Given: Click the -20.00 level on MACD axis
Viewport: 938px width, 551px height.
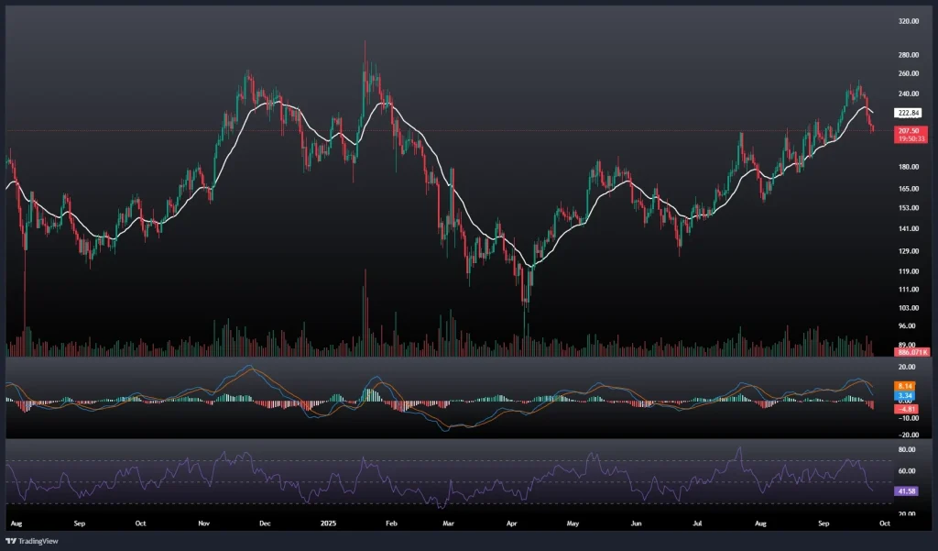Looking at the screenshot, I should click(x=907, y=435).
